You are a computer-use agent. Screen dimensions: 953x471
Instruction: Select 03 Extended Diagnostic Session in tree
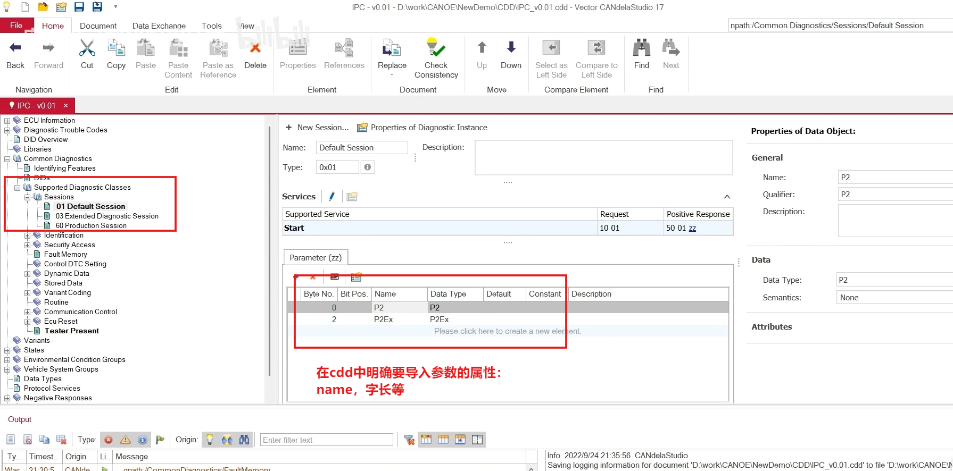[107, 216]
